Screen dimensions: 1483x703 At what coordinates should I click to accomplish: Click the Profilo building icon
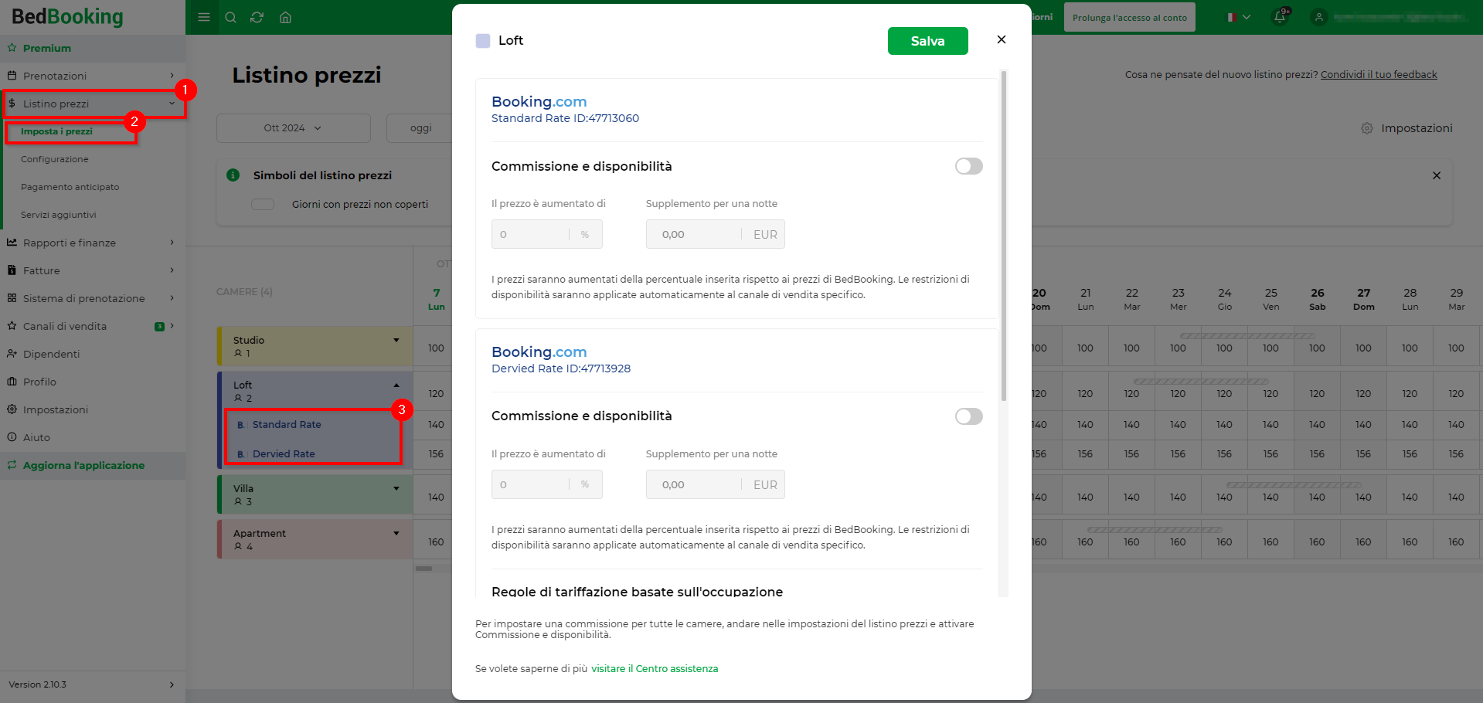12,382
